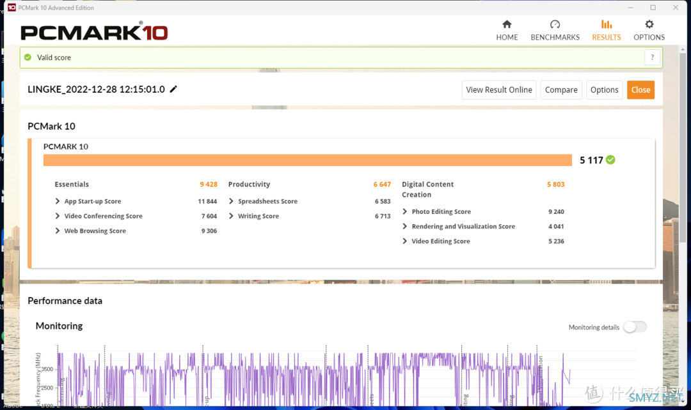Select the Results bar chart icon
The image size is (691, 410).
tap(607, 24)
